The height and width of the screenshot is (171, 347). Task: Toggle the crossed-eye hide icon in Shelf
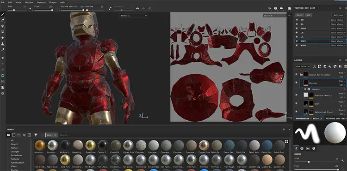[x=24, y=135]
